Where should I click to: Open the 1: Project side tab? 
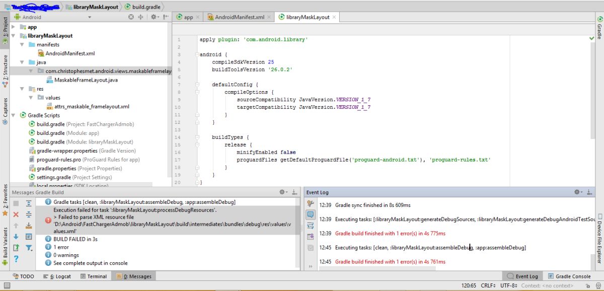[x=5, y=30]
